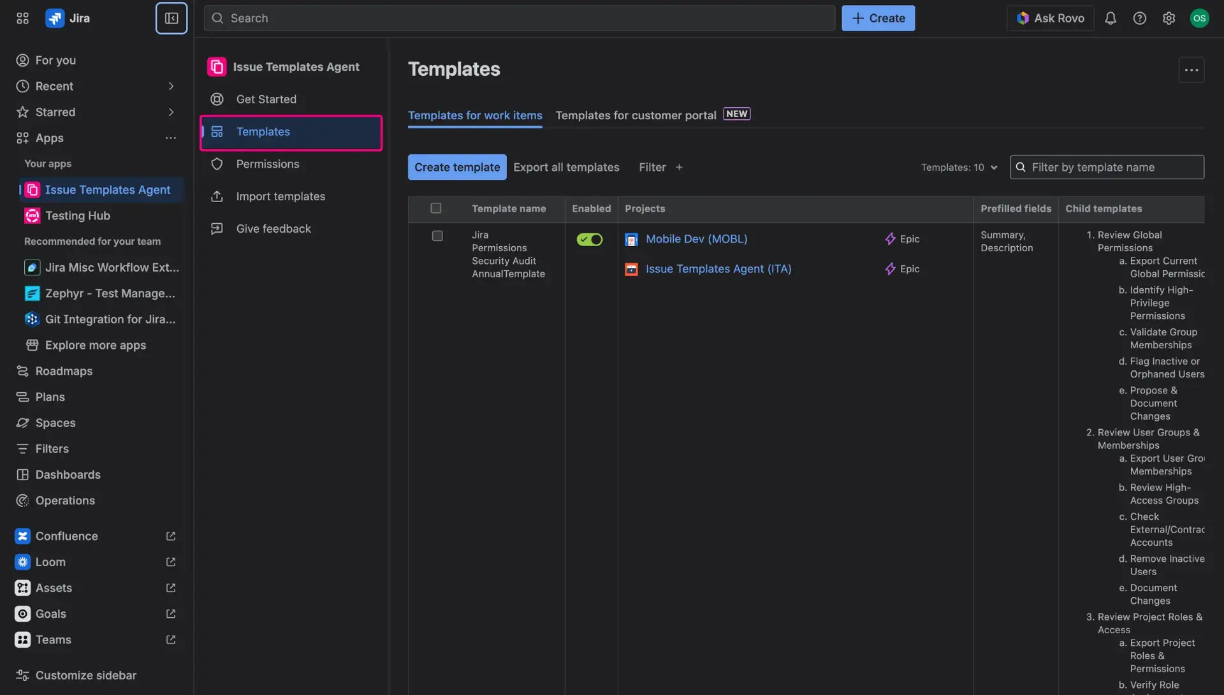Open the Templates: 10 dropdown

[x=959, y=166]
